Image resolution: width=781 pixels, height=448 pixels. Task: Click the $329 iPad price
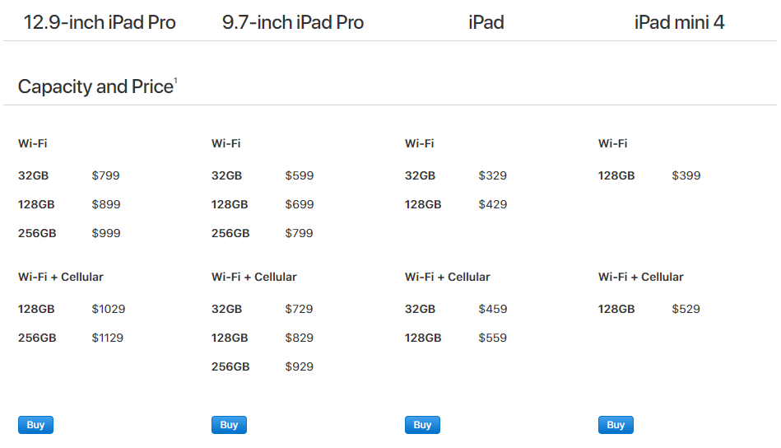493,175
